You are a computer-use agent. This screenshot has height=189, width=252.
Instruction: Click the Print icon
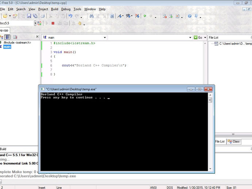(x=42, y=16)
